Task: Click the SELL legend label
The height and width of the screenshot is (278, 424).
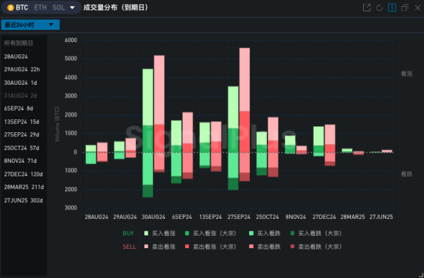Action: (x=129, y=247)
